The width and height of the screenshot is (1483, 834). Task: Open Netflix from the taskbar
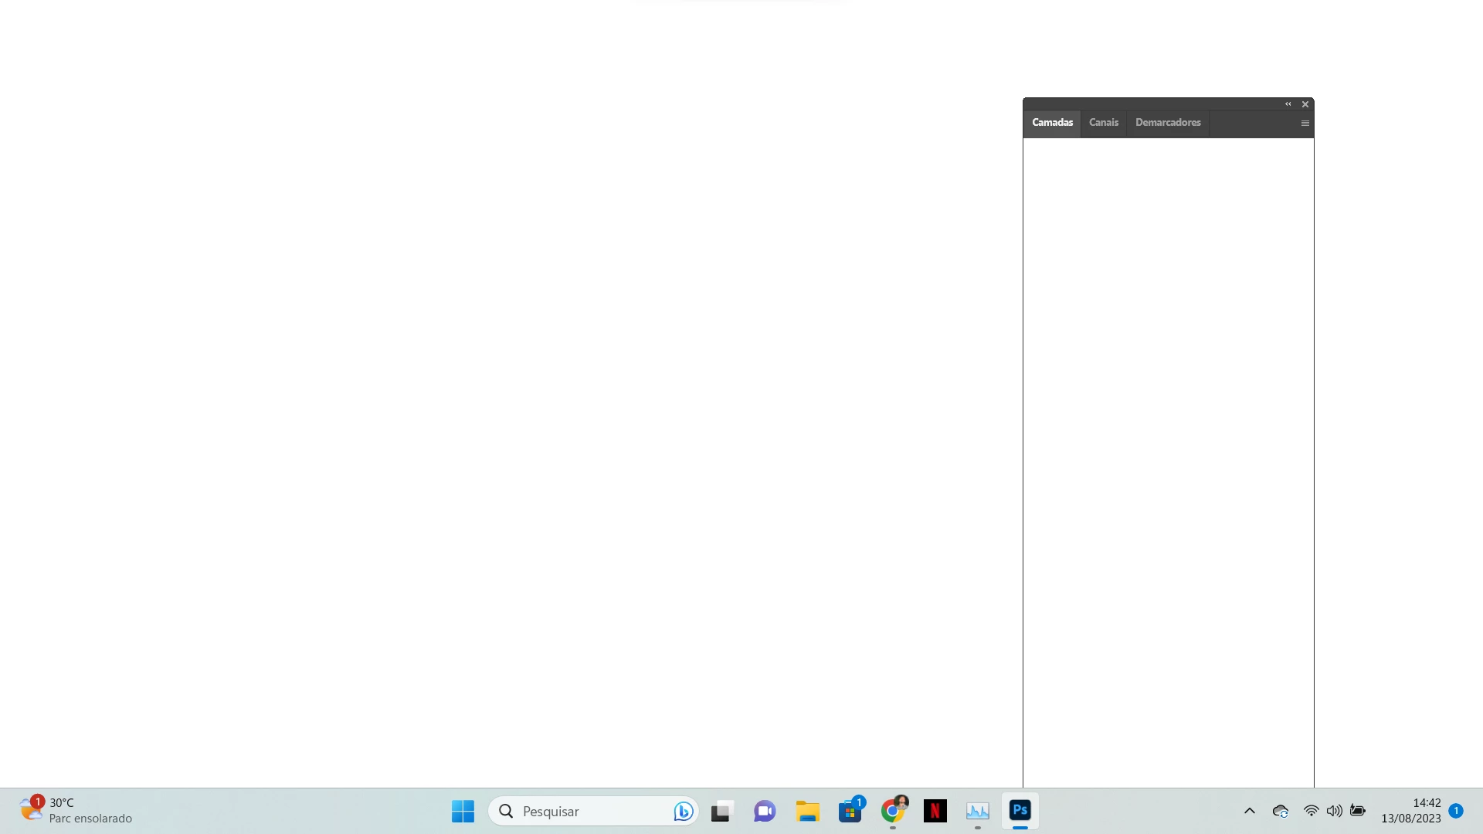(x=935, y=811)
